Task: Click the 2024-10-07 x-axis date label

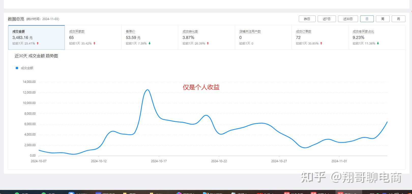Action: click(39, 161)
